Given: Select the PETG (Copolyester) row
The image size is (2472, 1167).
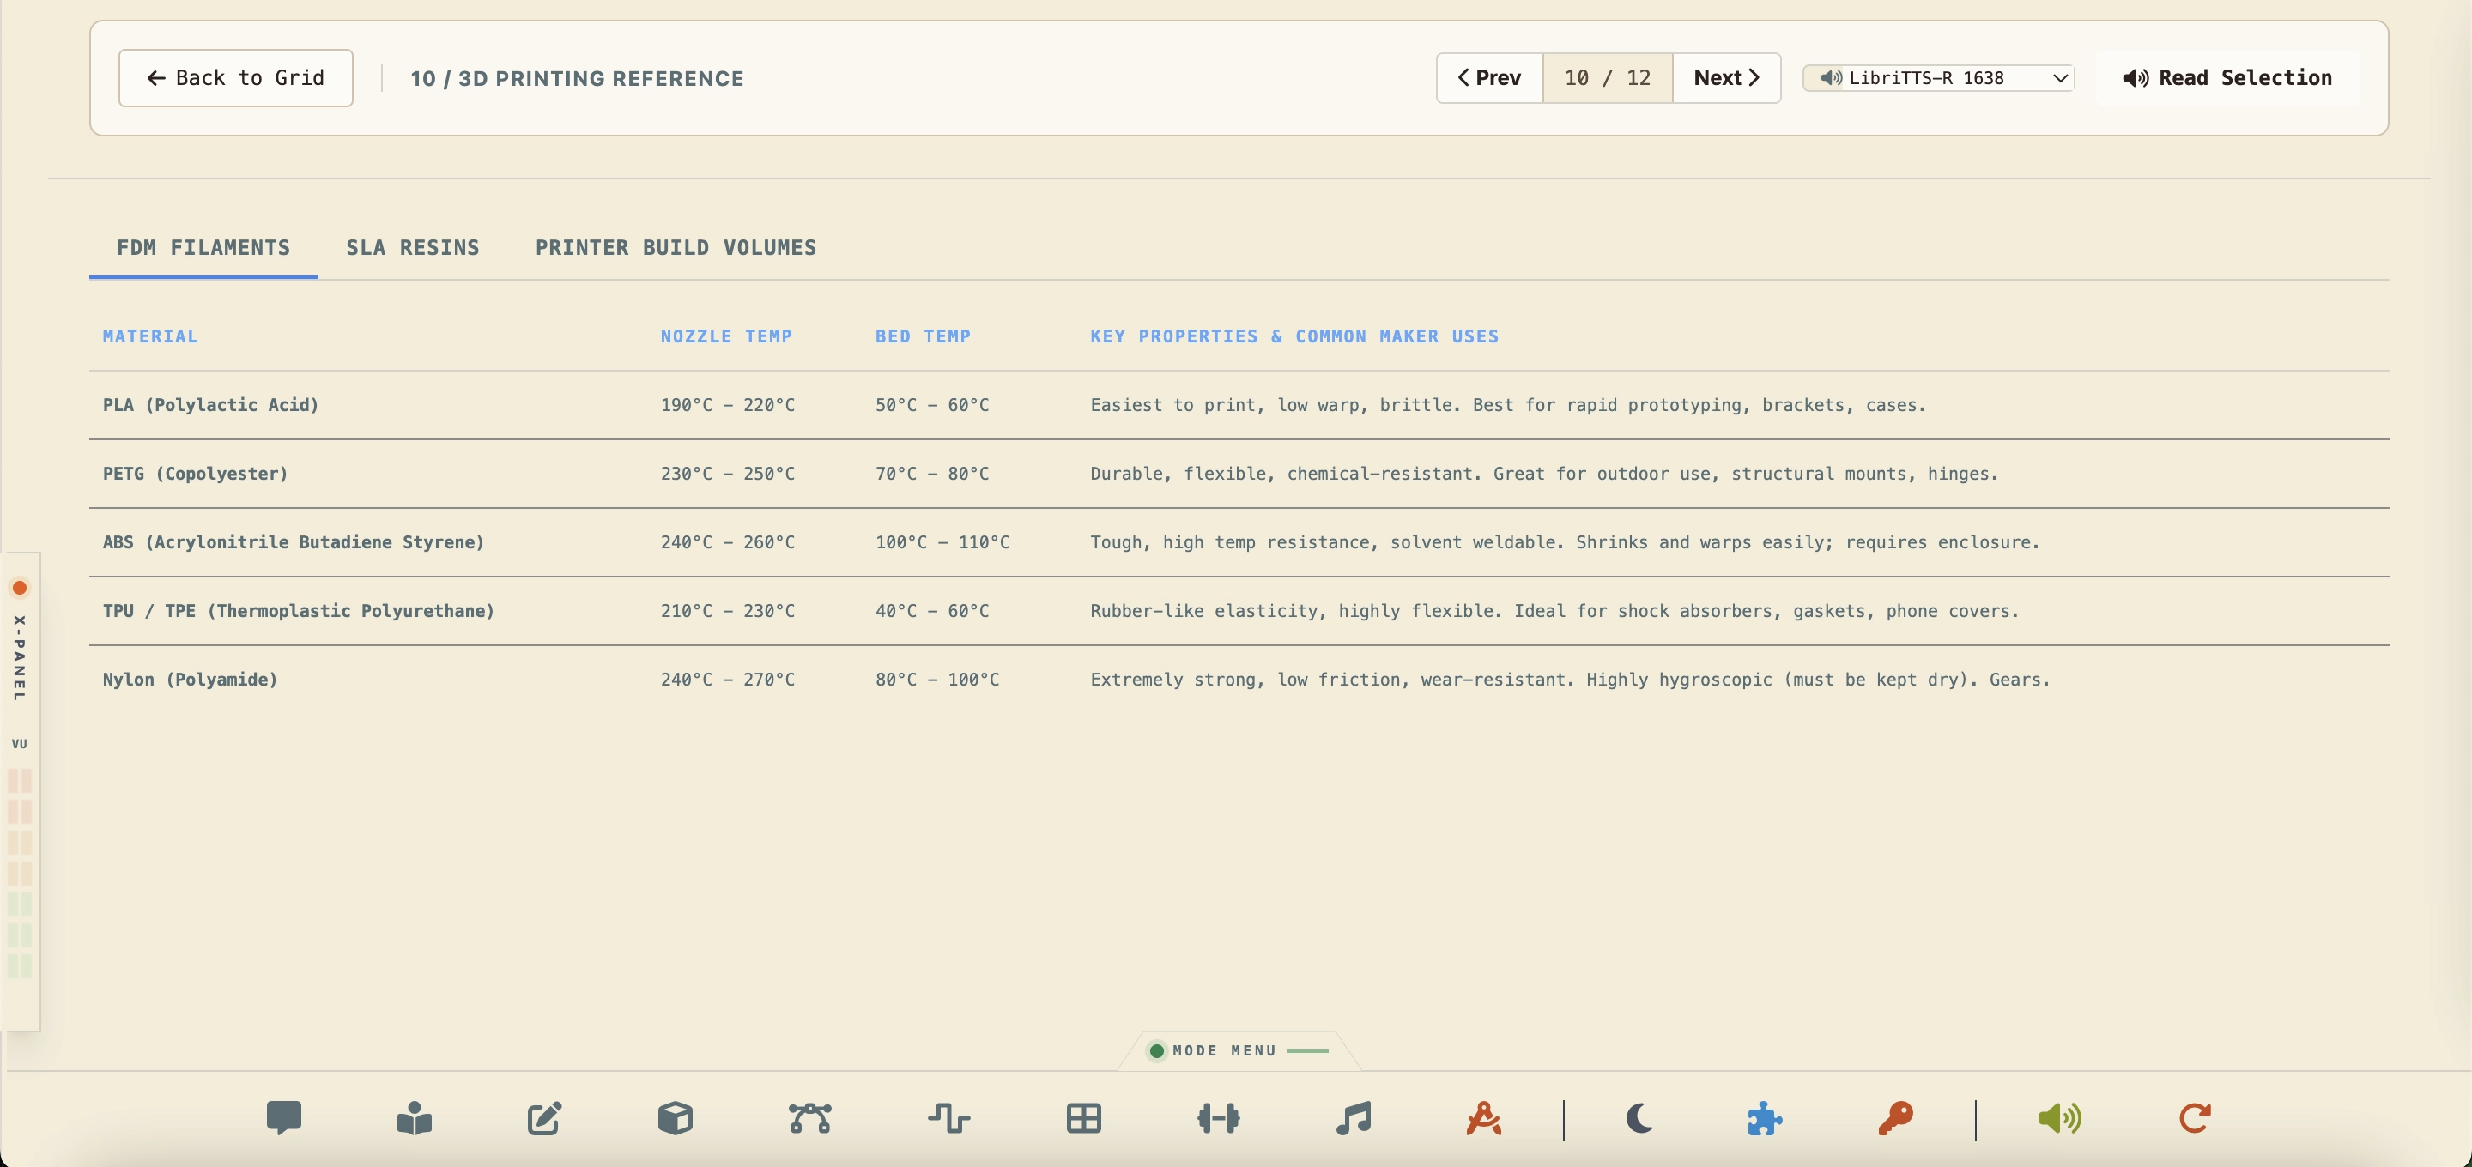Looking at the screenshot, I should tap(1239, 474).
